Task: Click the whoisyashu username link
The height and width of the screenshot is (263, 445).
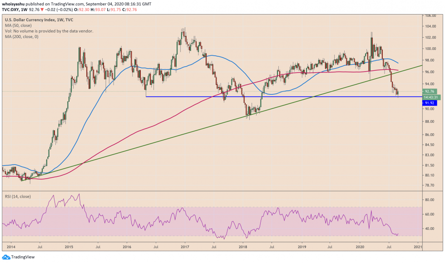Action: (14, 3)
